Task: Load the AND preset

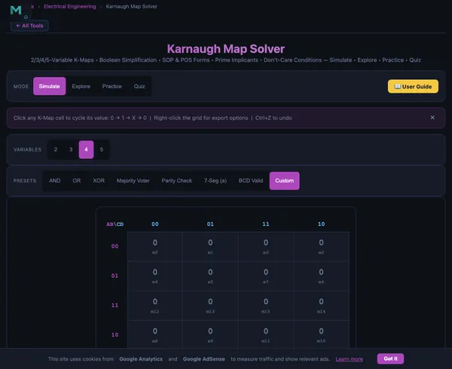Action: click(x=55, y=181)
